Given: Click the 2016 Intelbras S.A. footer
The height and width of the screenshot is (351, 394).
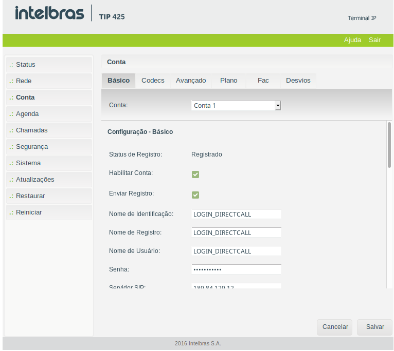Looking at the screenshot, I should tap(198, 343).
